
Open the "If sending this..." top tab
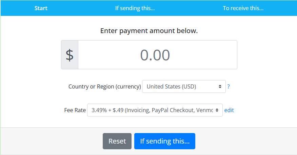135,8
